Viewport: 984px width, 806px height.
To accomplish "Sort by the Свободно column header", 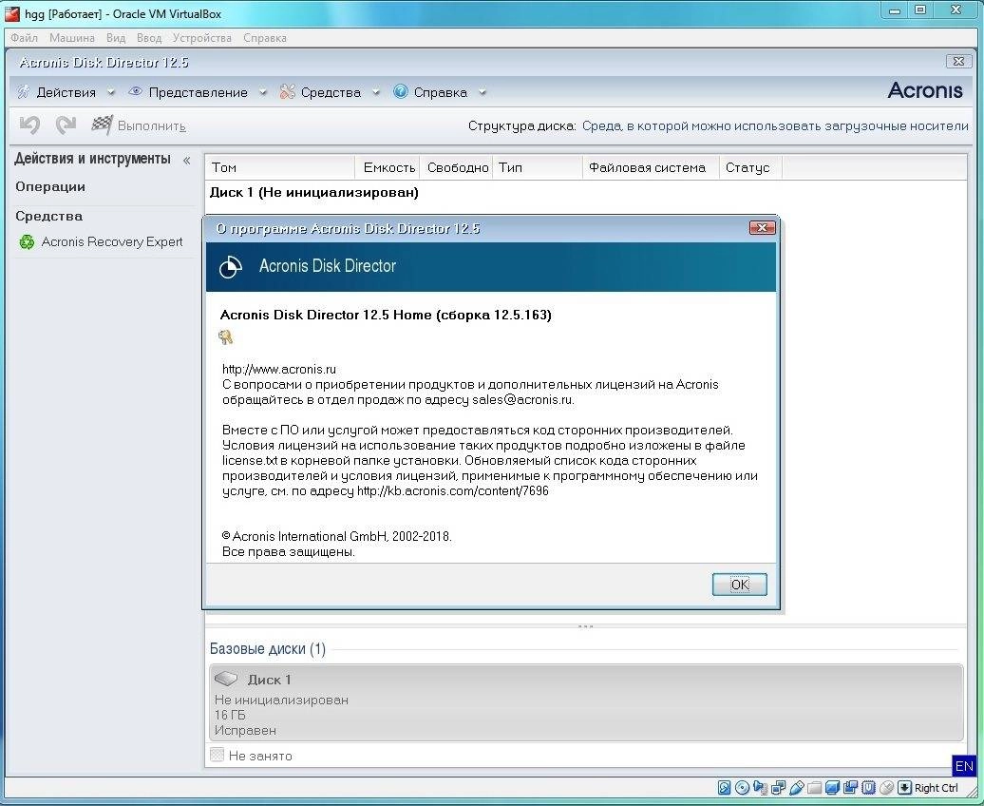I will [456, 167].
